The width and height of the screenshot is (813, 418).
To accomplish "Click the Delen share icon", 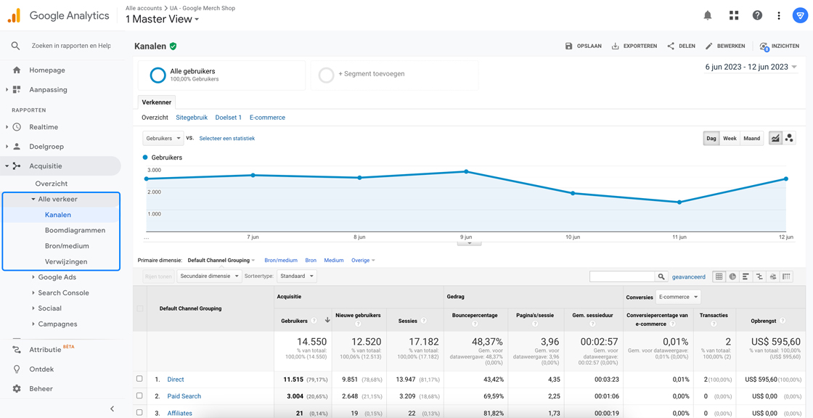I will click(x=671, y=46).
